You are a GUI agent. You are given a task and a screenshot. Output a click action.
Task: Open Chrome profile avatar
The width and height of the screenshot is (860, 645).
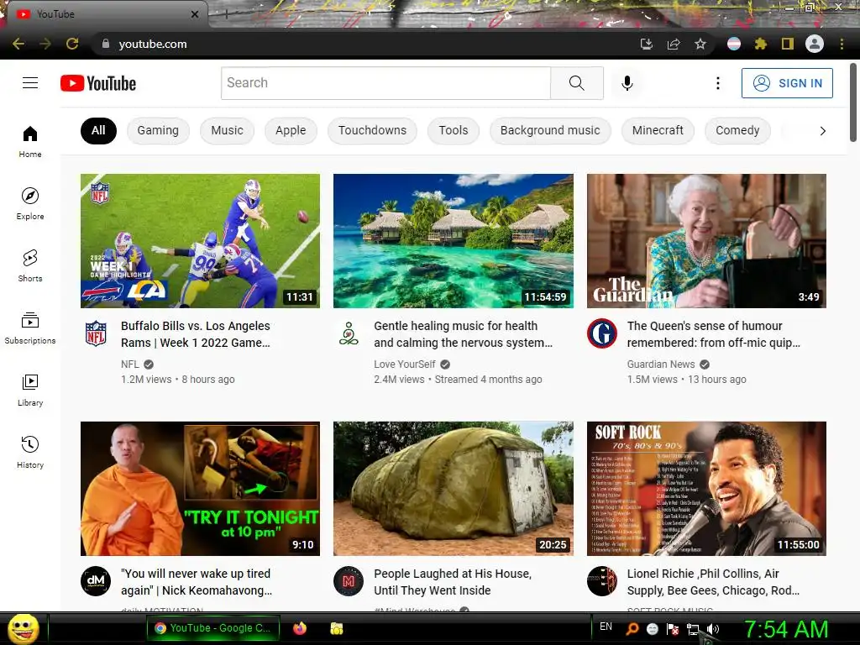point(815,44)
